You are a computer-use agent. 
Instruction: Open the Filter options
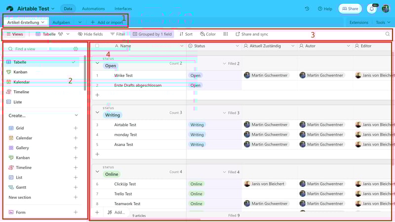click(118, 34)
